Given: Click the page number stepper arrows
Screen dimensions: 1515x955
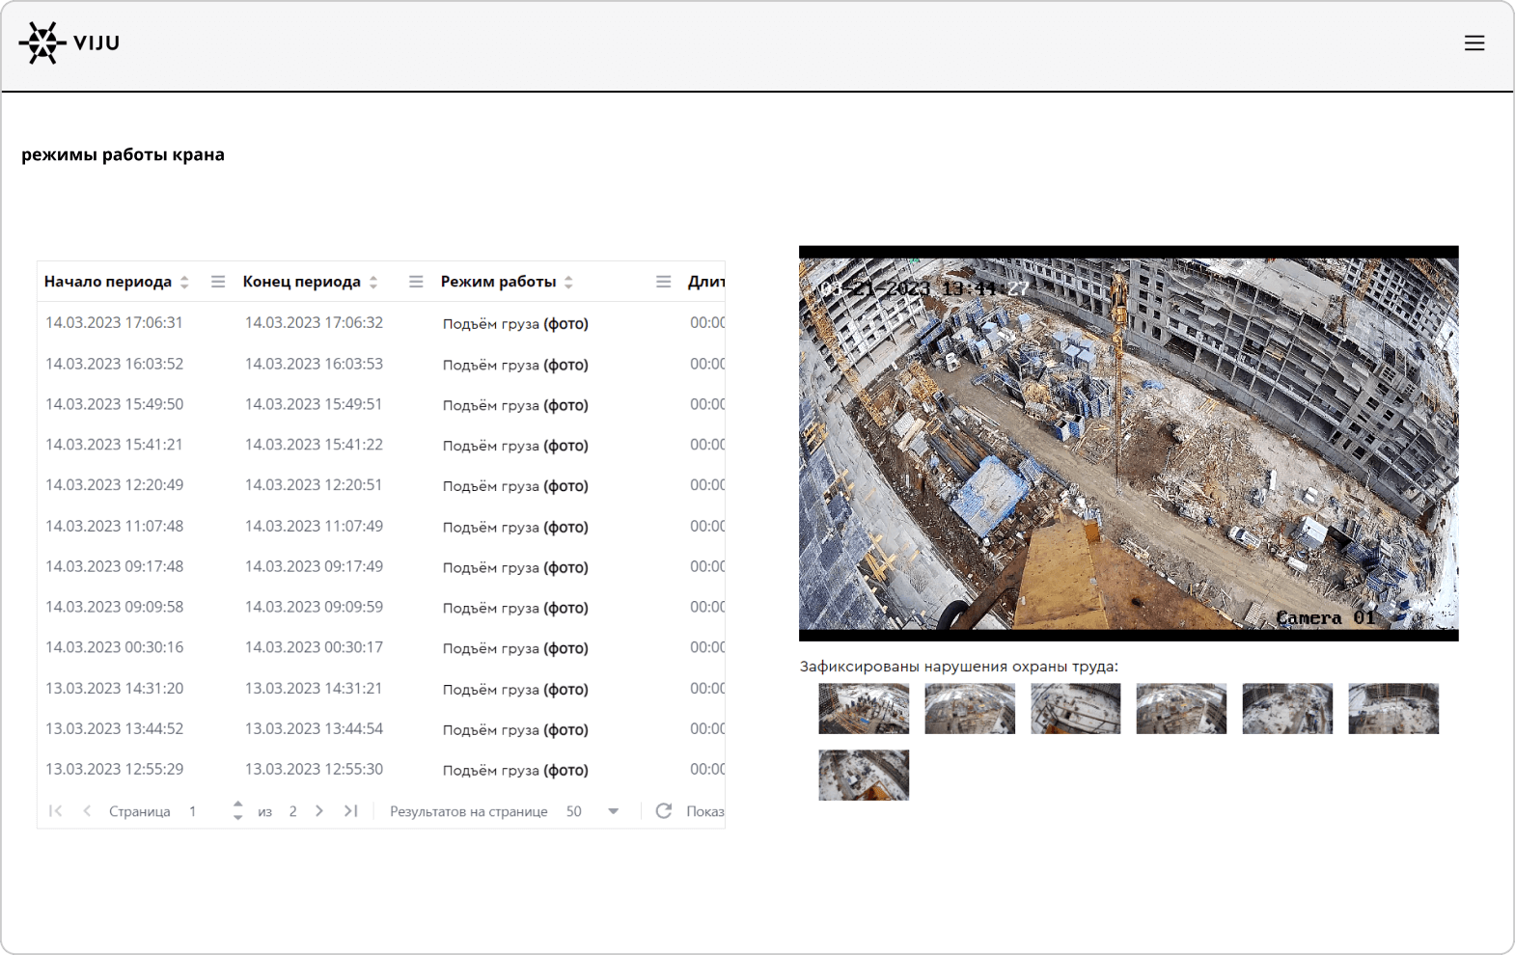Looking at the screenshot, I should [237, 811].
